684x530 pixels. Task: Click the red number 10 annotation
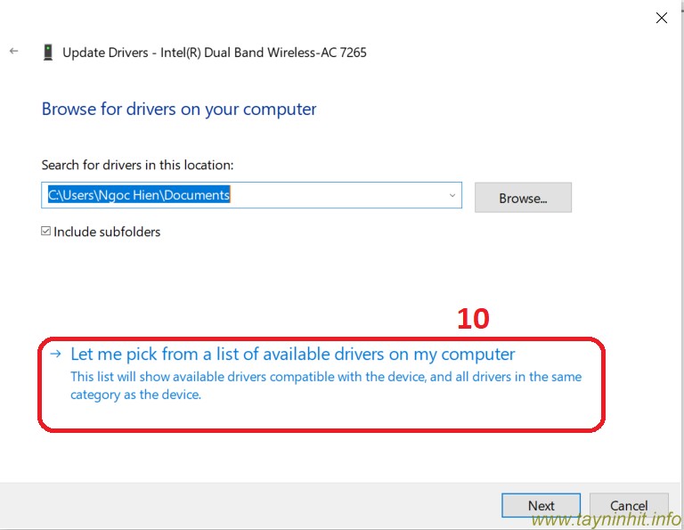[x=473, y=319]
